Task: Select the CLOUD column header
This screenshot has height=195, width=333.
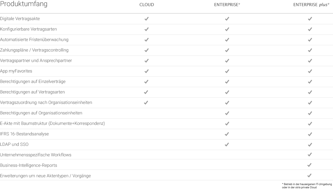Action: pos(147,5)
